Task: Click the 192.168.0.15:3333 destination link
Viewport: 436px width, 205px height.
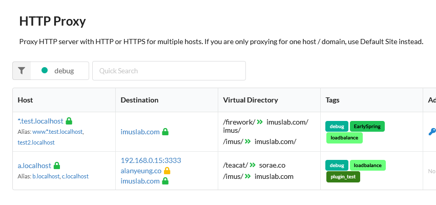Action: click(x=151, y=160)
